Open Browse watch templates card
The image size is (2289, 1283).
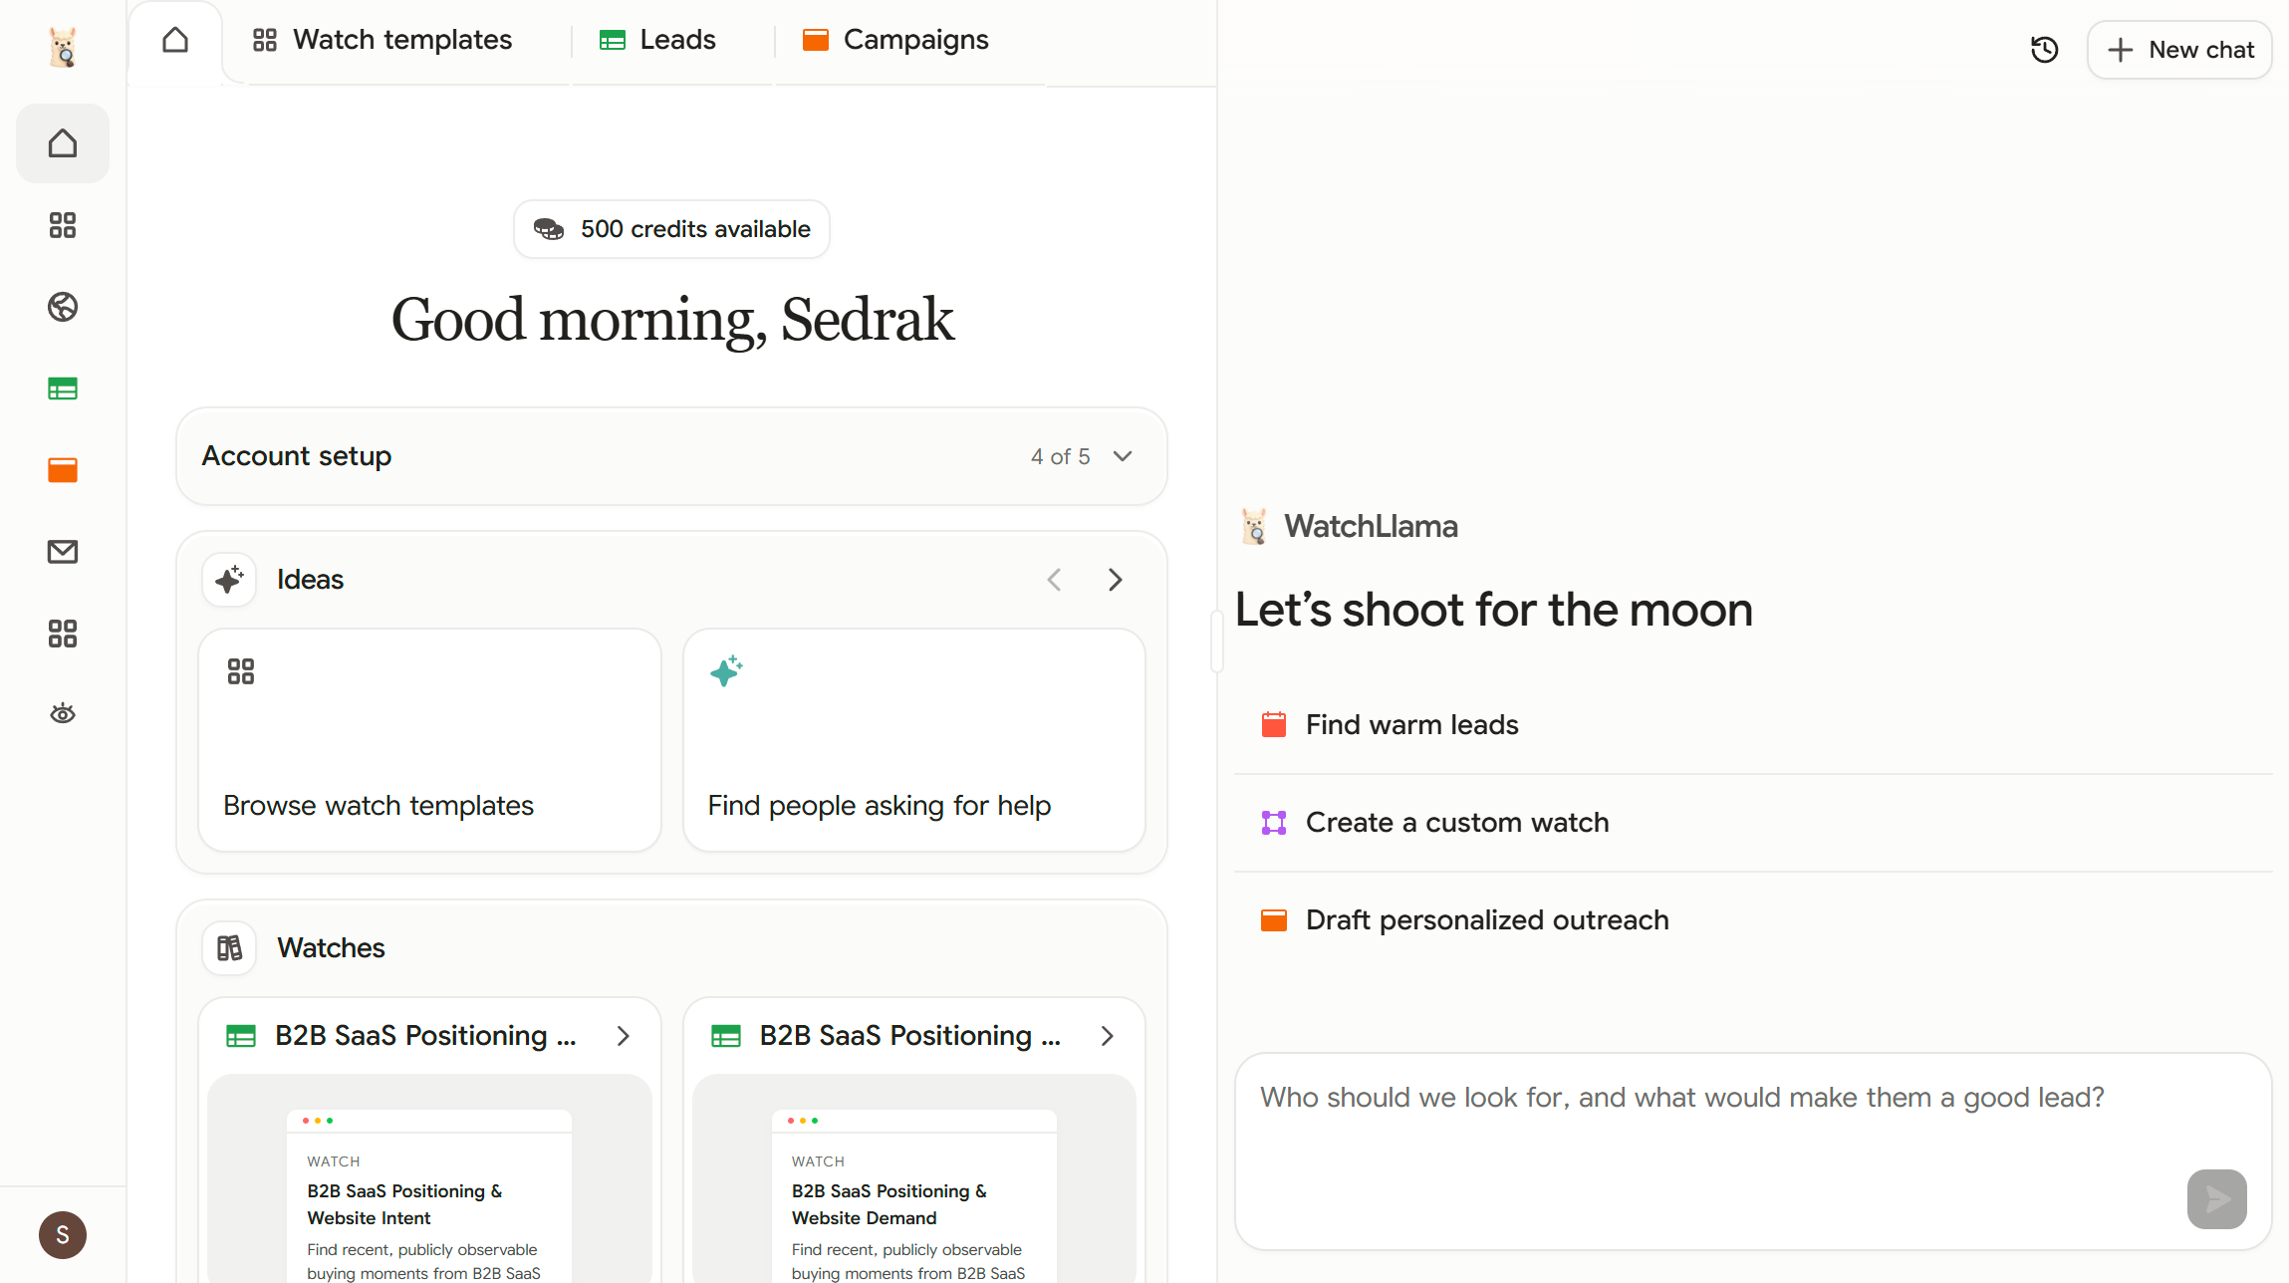click(430, 740)
